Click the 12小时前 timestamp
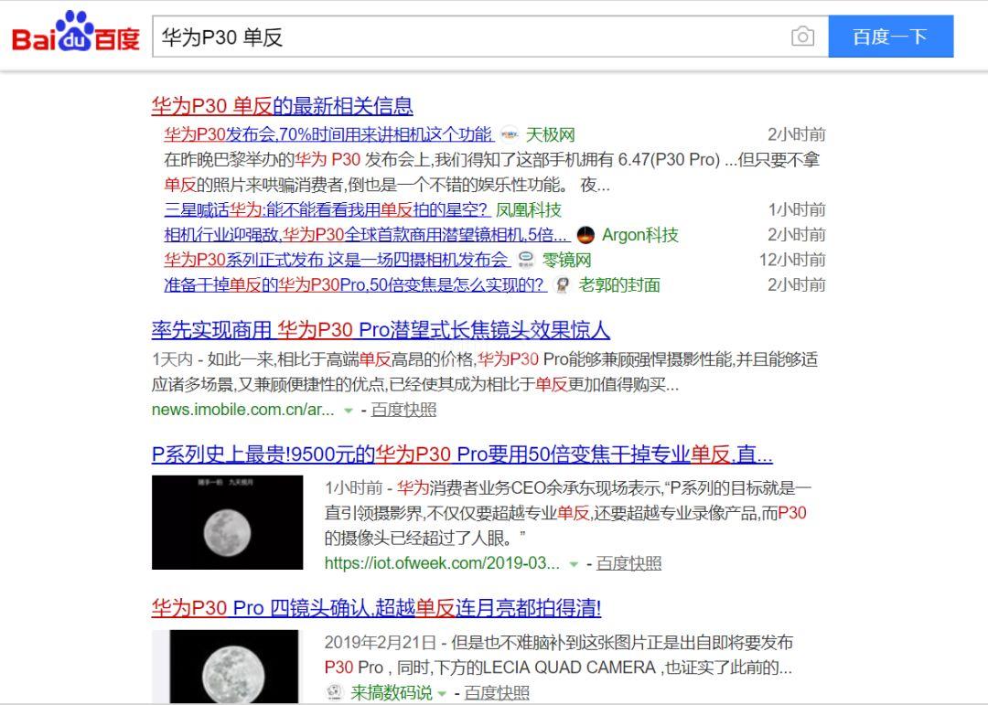 pos(792,260)
